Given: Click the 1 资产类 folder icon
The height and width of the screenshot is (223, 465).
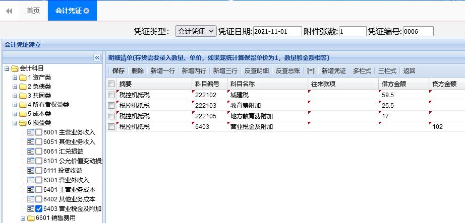Looking at the screenshot, I should click(x=23, y=78).
